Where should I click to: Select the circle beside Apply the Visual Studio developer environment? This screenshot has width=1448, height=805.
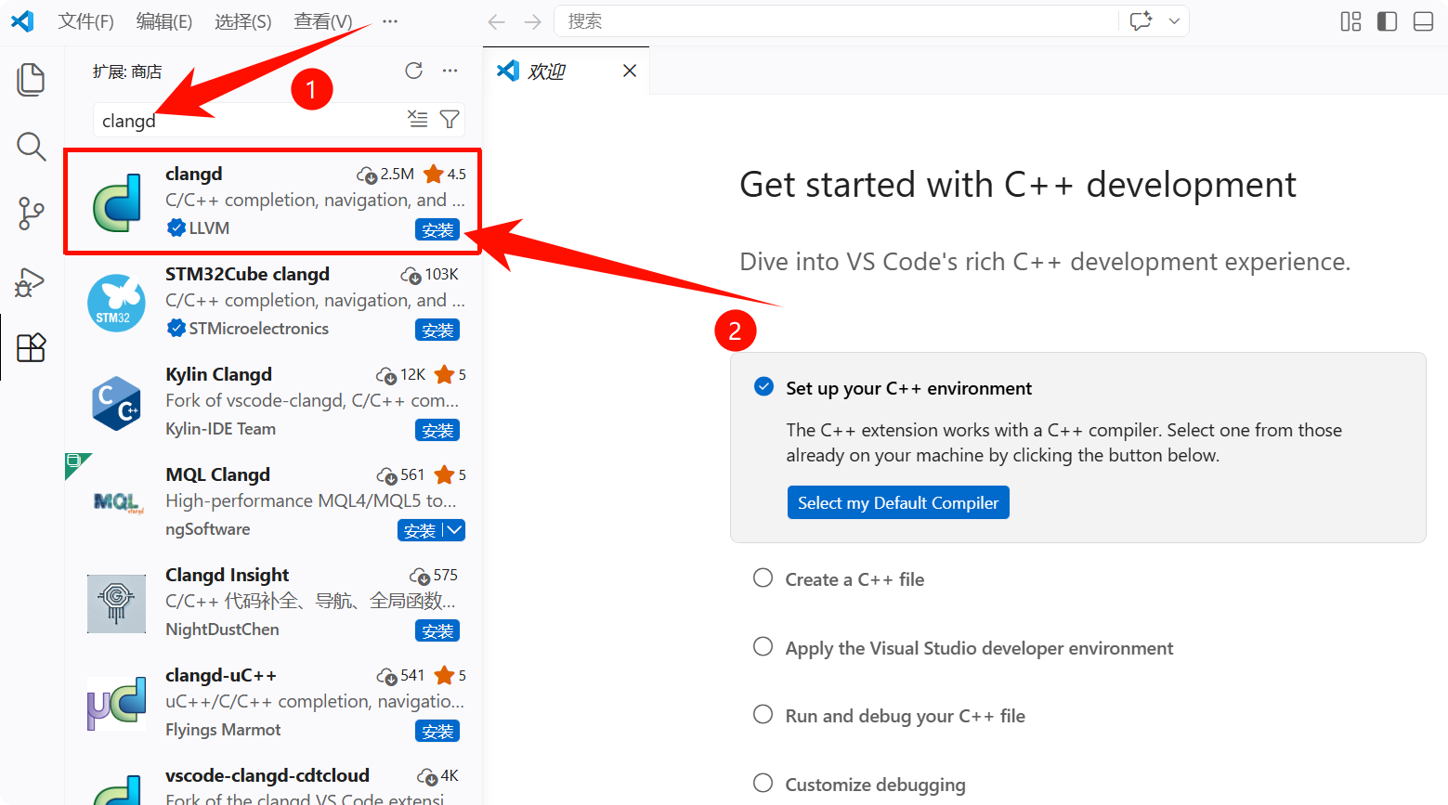[x=763, y=646]
